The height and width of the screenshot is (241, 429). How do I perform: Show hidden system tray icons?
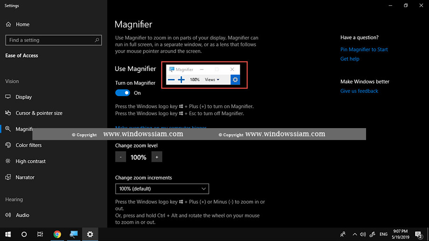pyautogui.click(x=354, y=234)
